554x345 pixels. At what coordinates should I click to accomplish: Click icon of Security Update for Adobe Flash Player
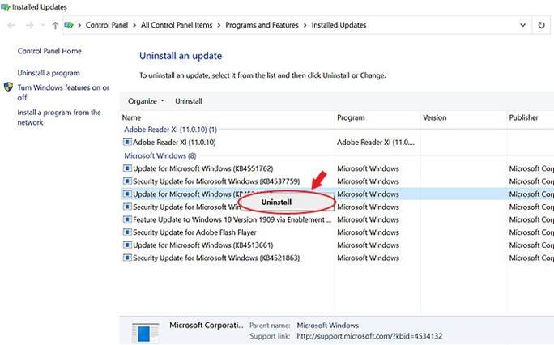pos(126,232)
